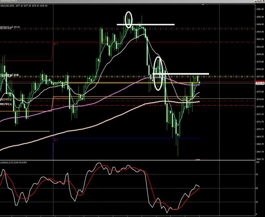Click the 1084.90 price axis label
265x217 pixels.
pyautogui.click(x=260, y=24)
